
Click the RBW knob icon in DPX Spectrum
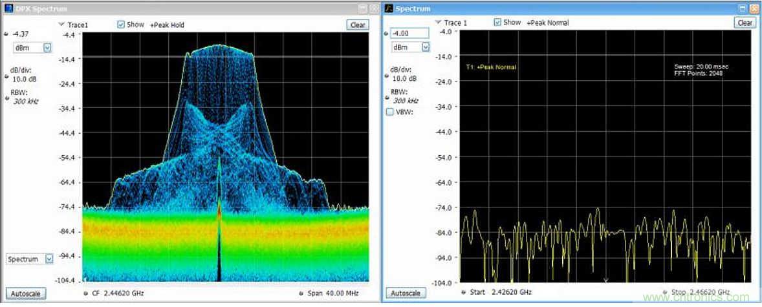[x=6, y=99]
